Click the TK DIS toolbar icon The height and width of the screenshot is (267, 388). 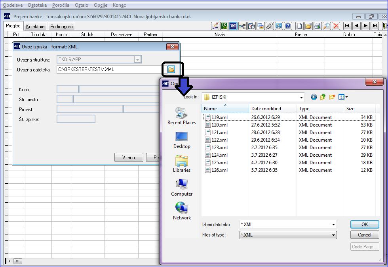coord(224,26)
